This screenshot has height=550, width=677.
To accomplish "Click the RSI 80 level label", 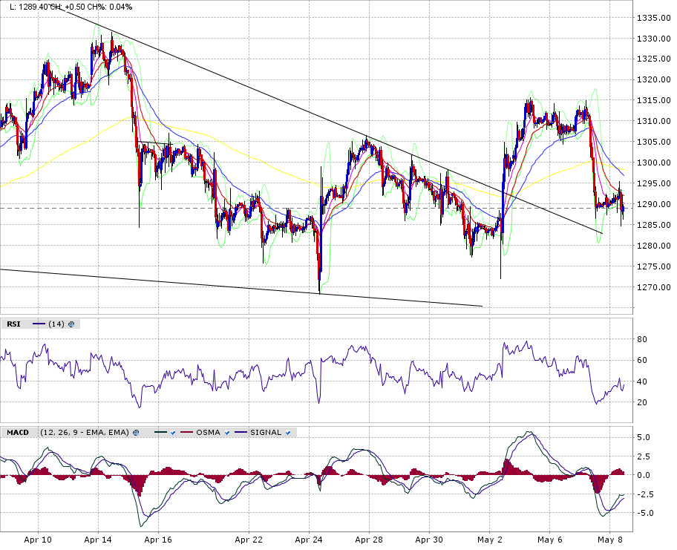I will coord(642,340).
